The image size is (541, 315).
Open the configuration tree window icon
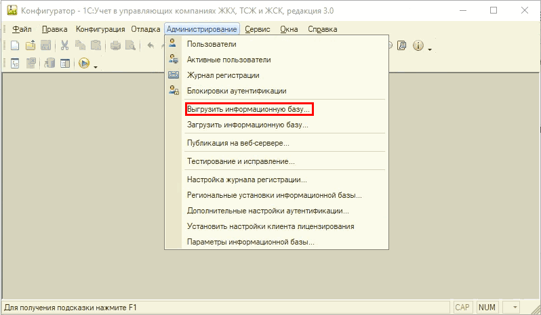click(15, 63)
